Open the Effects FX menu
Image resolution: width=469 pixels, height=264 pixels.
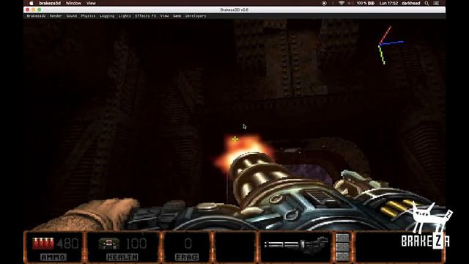[146, 16]
